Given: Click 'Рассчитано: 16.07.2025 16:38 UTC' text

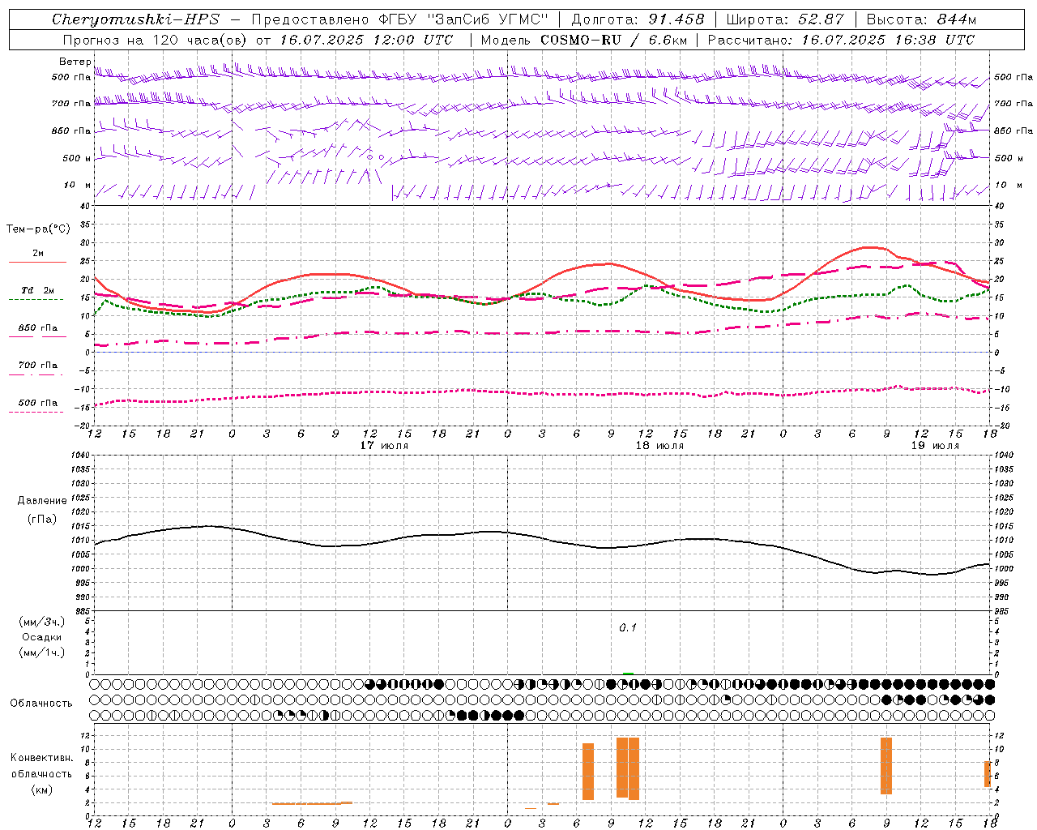Looking at the screenshot, I should click(x=841, y=40).
